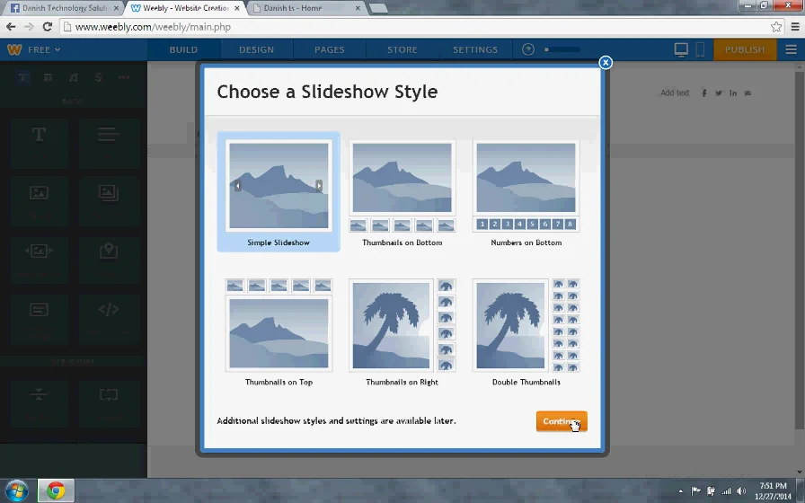Select the structure category icon in sidebar
The height and width of the screenshot is (503, 805).
(x=48, y=77)
